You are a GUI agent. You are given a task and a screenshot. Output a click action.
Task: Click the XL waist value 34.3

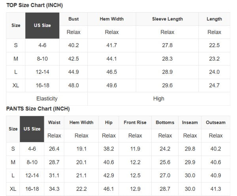(54, 189)
